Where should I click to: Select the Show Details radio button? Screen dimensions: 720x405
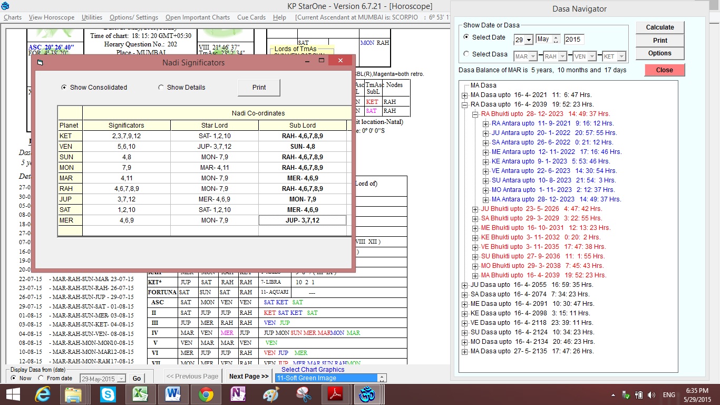[161, 88]
